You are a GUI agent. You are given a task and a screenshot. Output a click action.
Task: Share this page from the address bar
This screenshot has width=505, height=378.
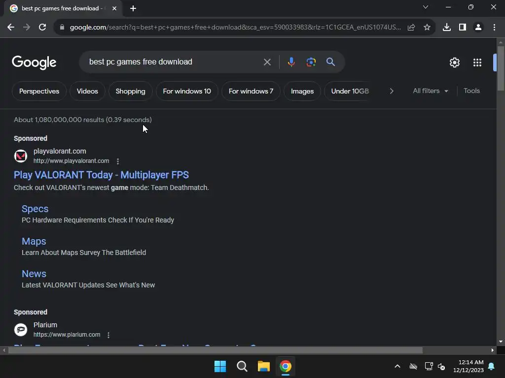411,28
